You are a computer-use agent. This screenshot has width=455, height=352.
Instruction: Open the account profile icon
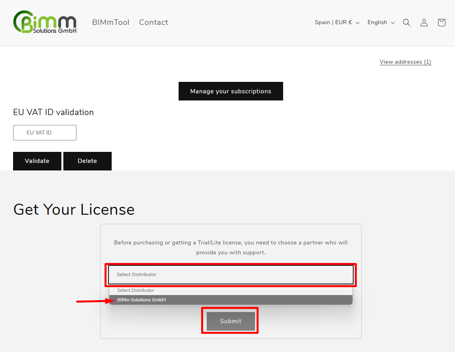click(x=424, y=23)
